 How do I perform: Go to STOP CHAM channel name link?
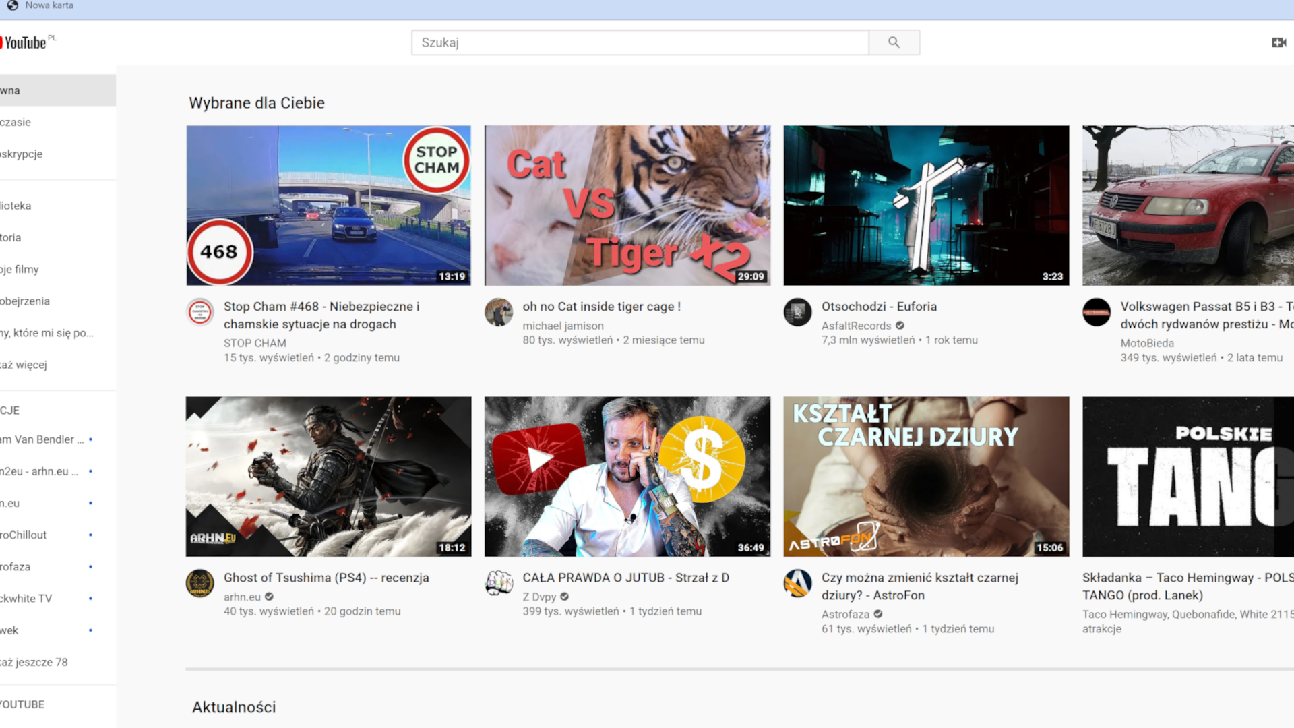(255, 343)
